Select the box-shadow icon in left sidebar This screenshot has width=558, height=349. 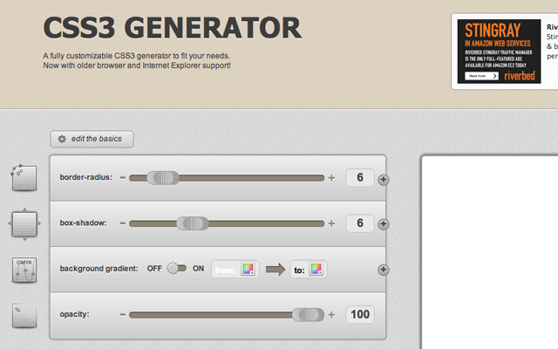[24, 224]
